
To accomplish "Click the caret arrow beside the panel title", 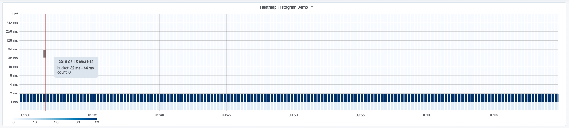I will pos(312,7).
